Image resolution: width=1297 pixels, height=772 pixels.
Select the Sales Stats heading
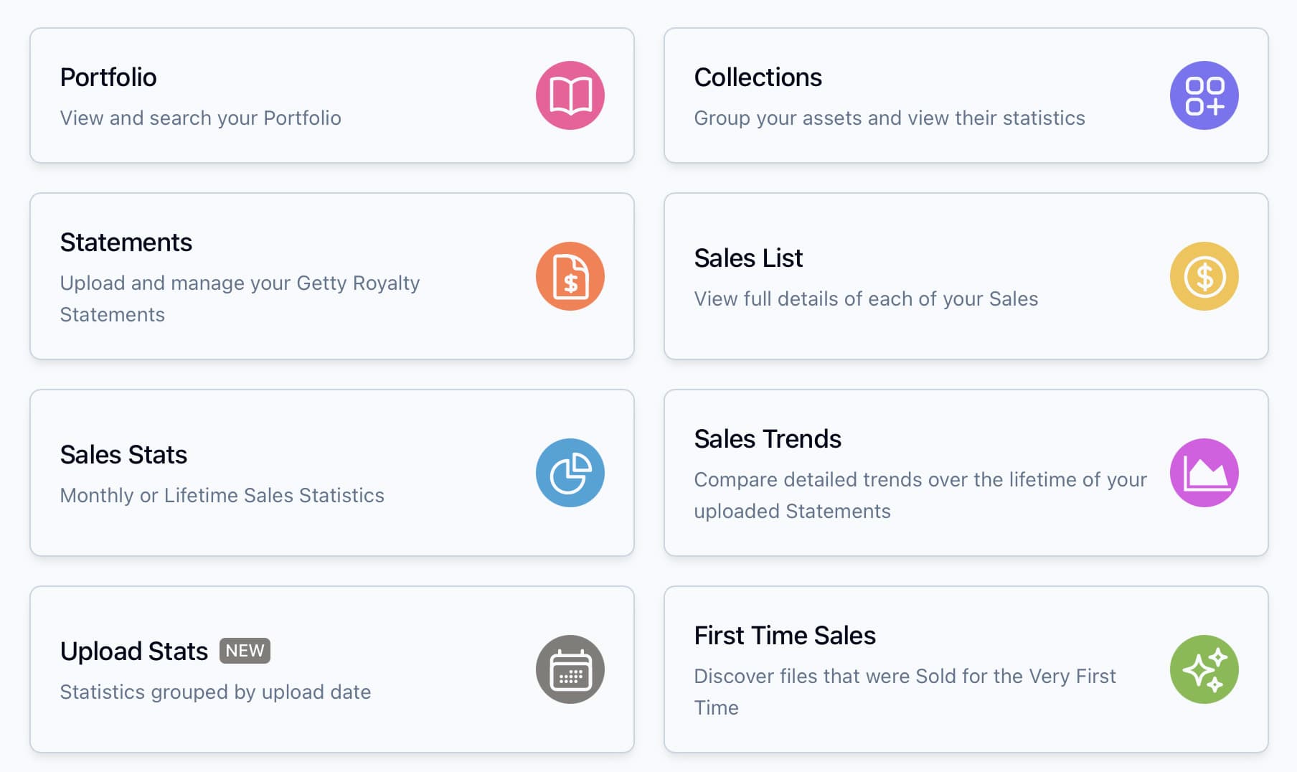click(123, 455)
